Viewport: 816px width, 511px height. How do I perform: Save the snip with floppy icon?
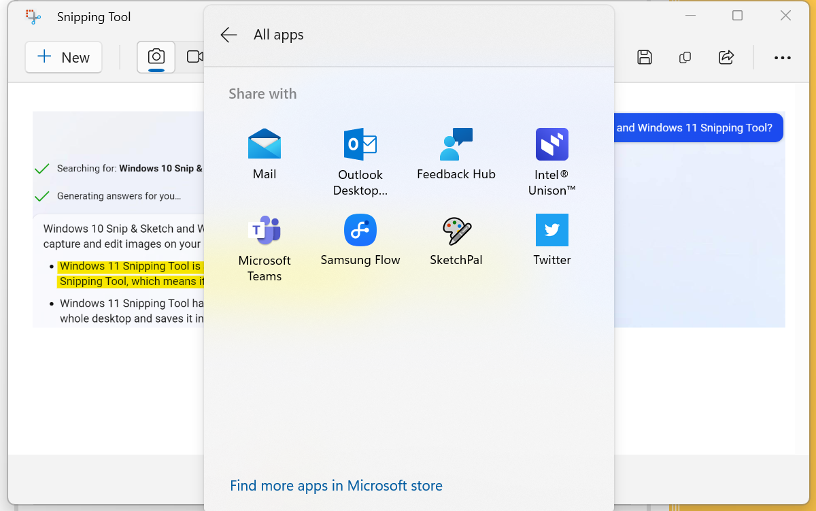coord(645,58)
